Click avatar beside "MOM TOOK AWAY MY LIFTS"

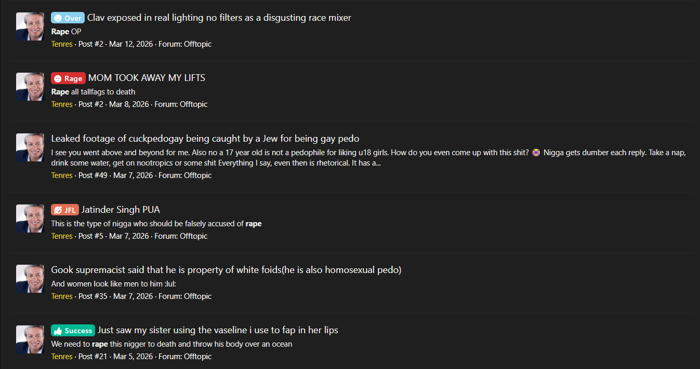(30, 87)
